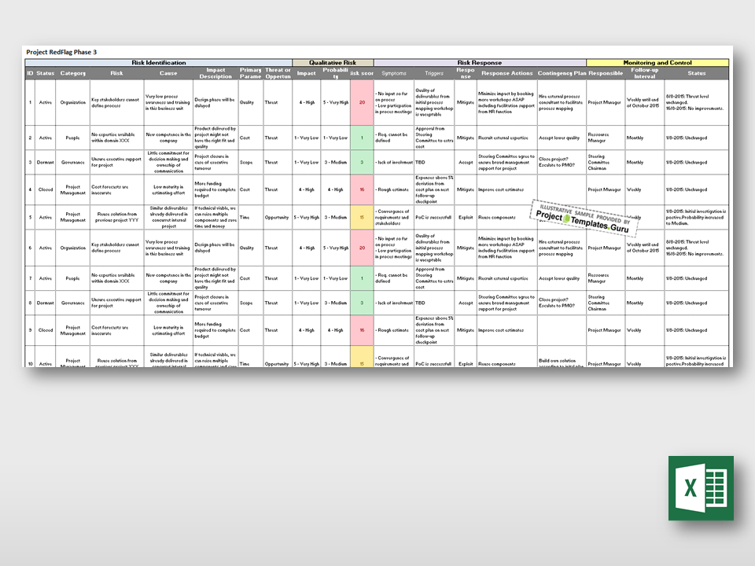The width and height of the screenshot is (755, 566).
Task: Select the 'Primary Parameter' column header
Action: coord(250,73)
